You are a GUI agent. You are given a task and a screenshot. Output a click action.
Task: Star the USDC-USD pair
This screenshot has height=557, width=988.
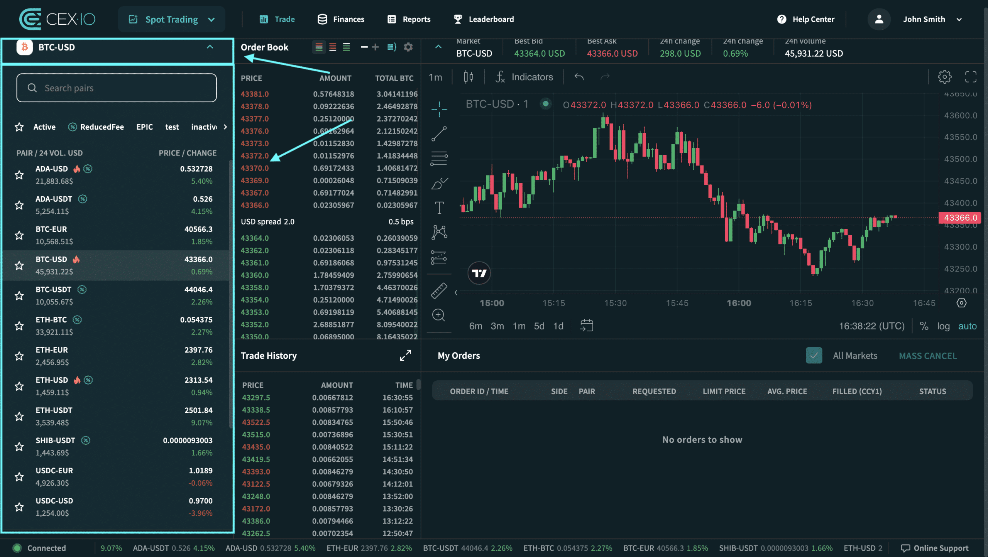[x=19, y=507]
